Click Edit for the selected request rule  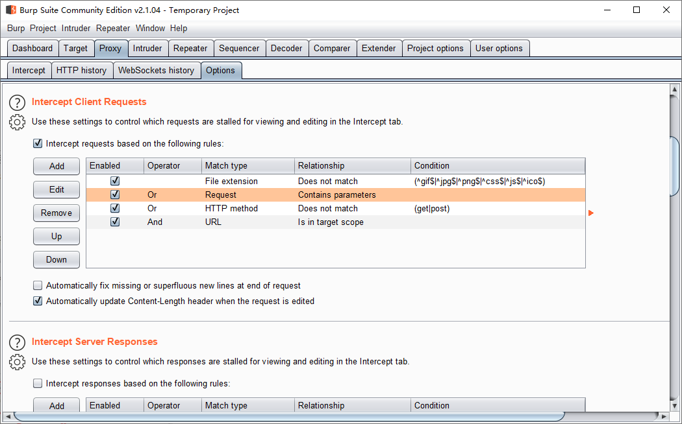pyautogui.click(x=57, y=190)
